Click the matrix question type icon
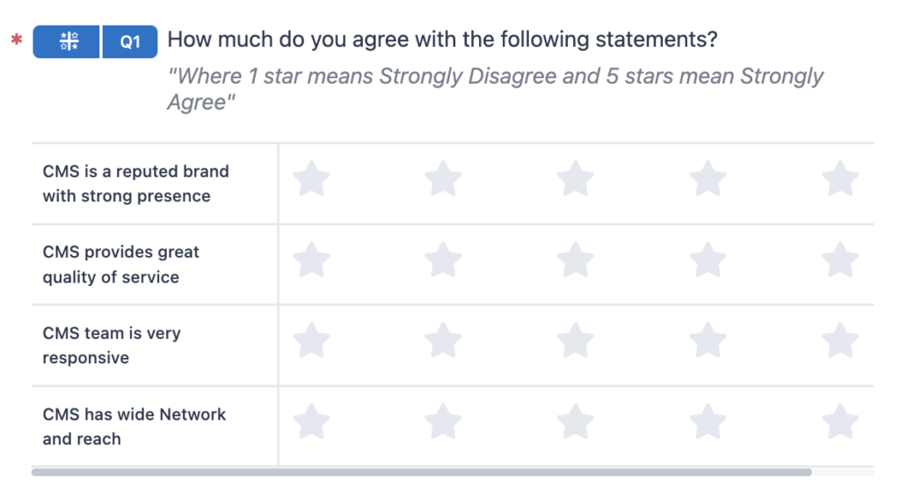900x483 pixels. [x=67, y=41]
